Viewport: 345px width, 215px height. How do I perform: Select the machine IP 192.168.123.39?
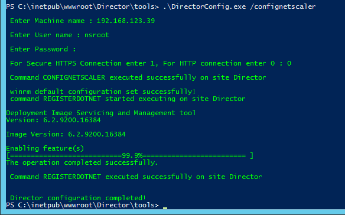126,21
